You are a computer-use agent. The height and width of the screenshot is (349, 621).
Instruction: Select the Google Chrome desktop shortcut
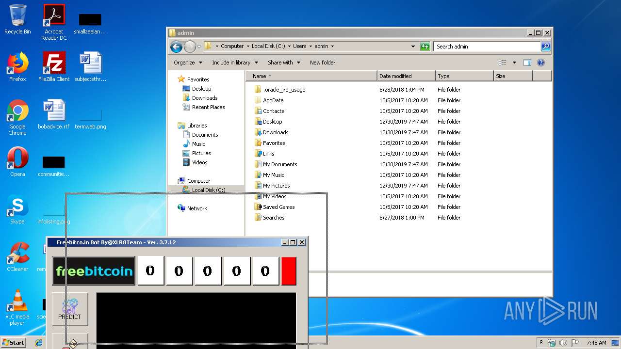17,118
